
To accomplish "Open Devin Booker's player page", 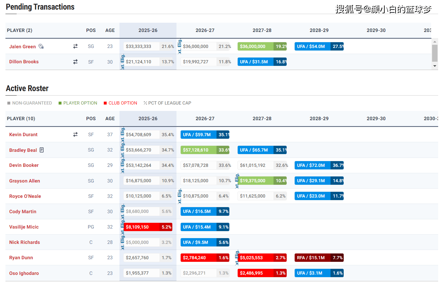I will tap(24, 165).
